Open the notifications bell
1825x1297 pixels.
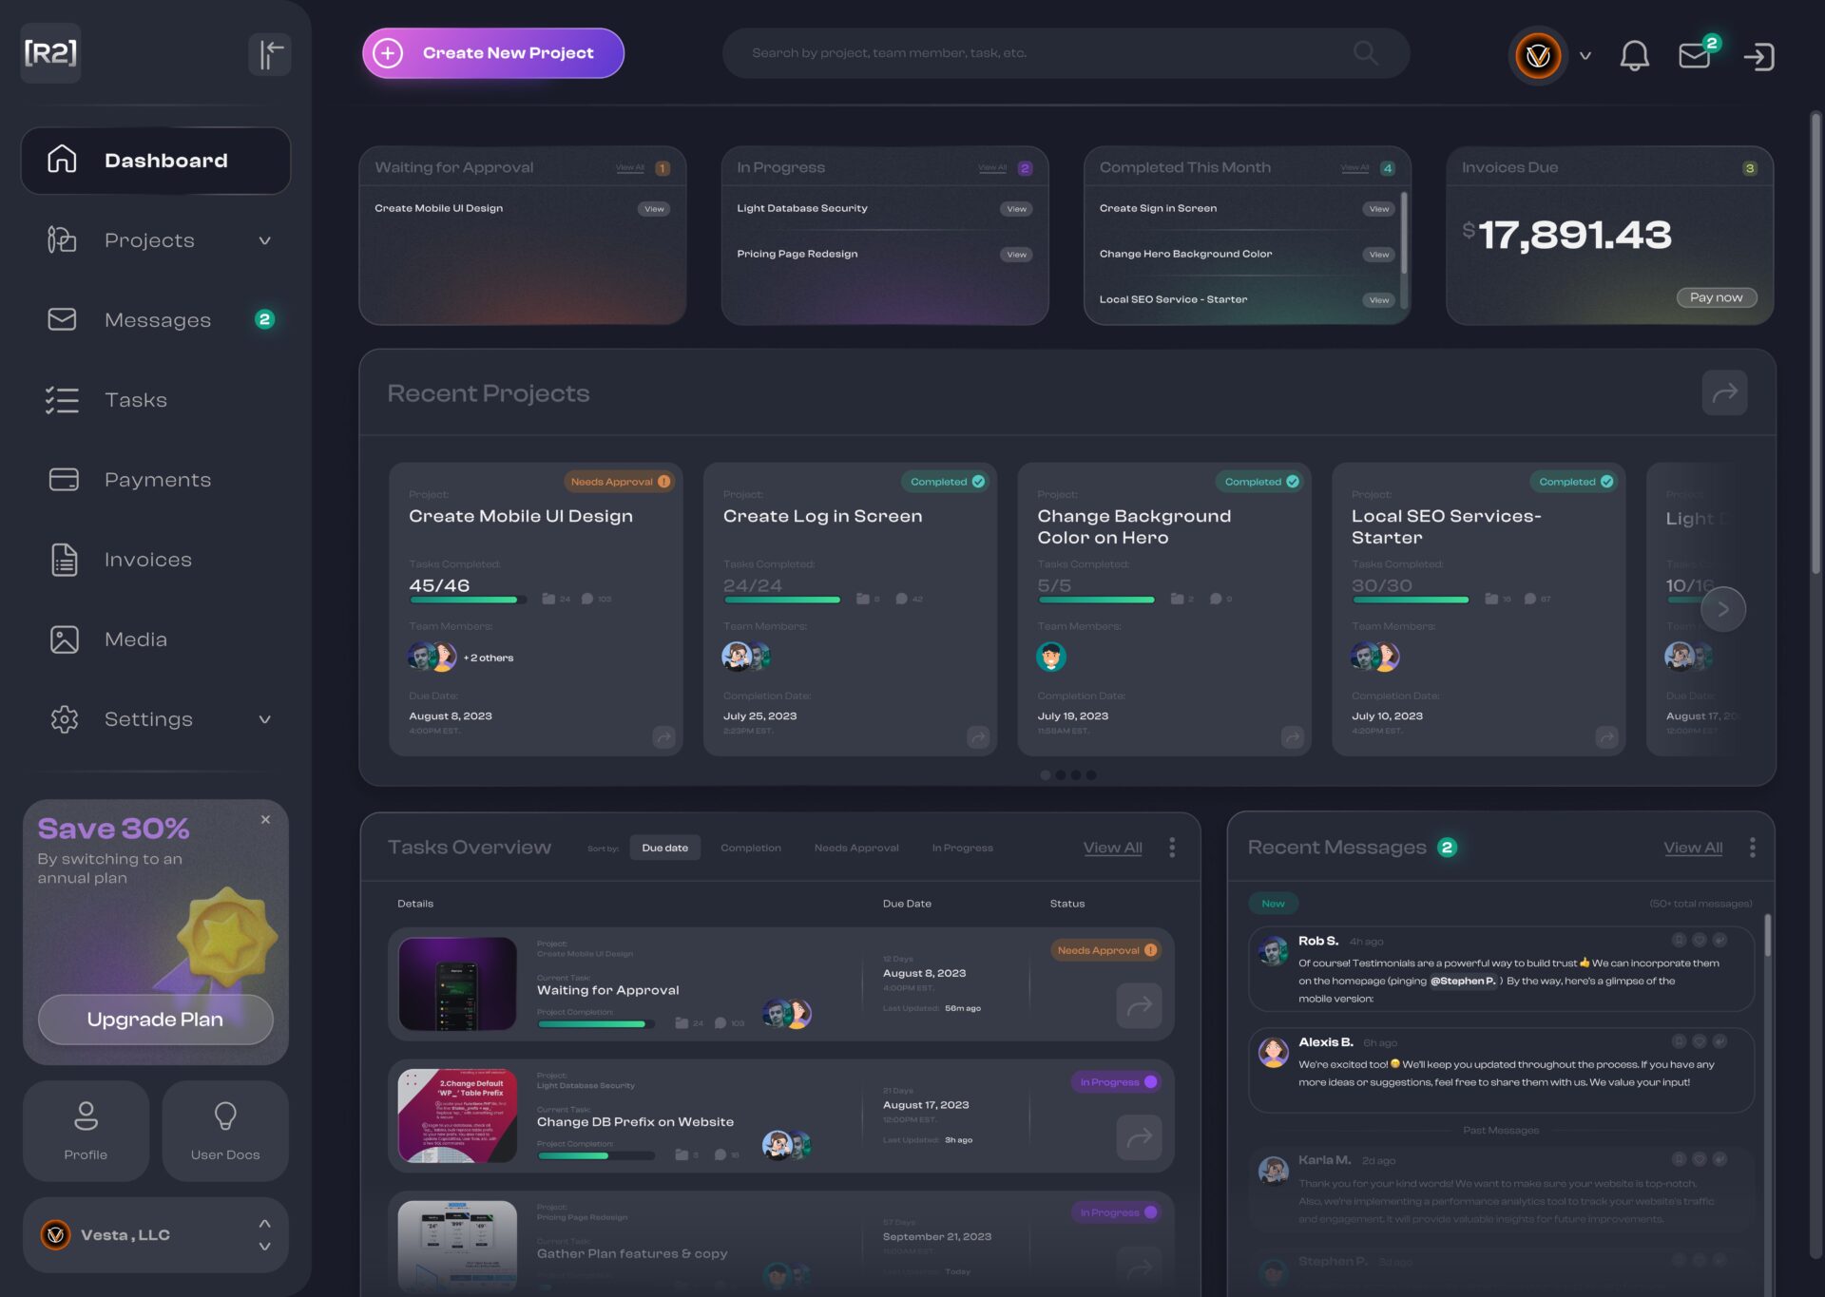(1634, 55)
